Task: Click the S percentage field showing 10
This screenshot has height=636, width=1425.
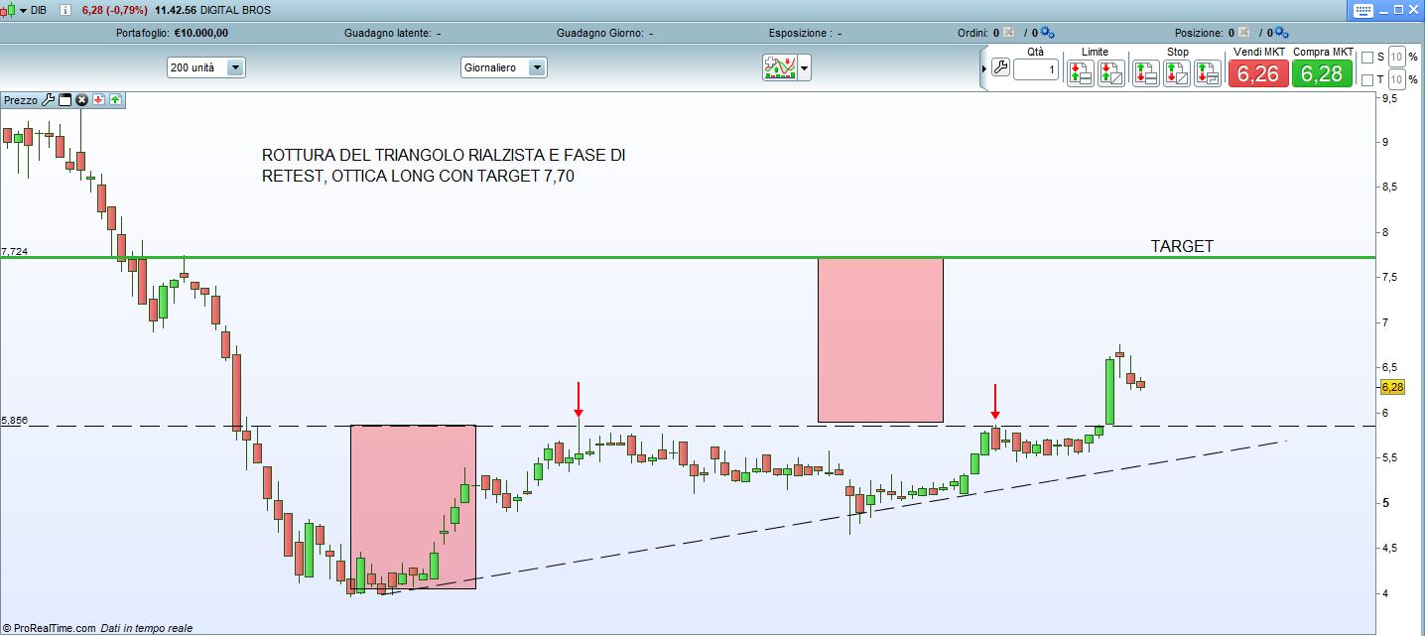Action: (x=1396, y=57)
